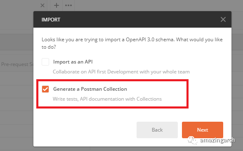Uncheck the Generate a Postman Collection checkbox
243x151 pixels.
[45, 89]
